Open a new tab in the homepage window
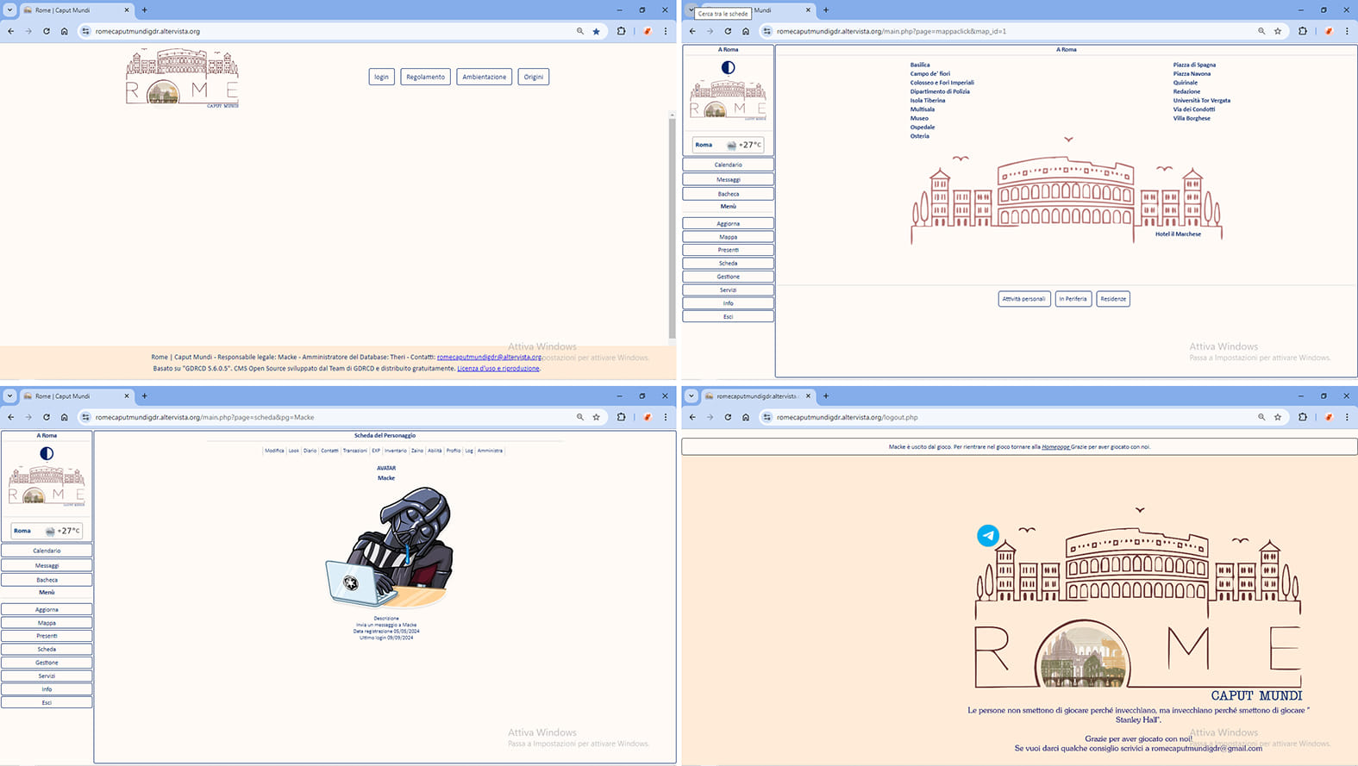Viewport: 1358px width, 766px height. [x=144, y=10]
